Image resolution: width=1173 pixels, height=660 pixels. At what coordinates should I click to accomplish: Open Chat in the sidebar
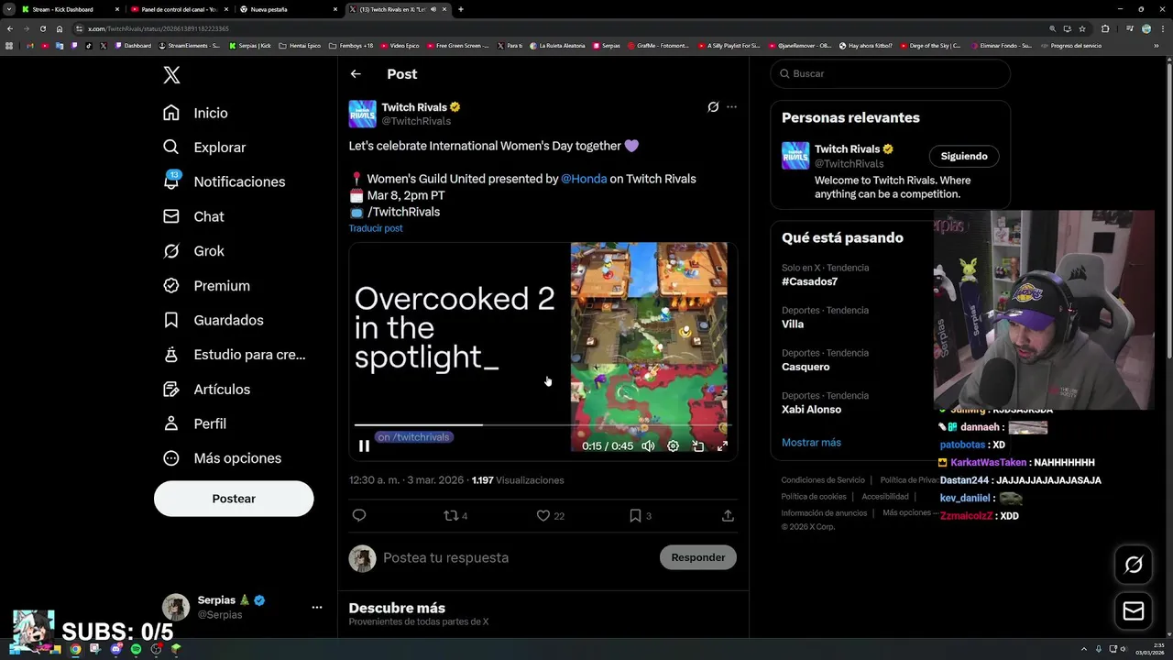pyautogui.click(x=193, y=216)
